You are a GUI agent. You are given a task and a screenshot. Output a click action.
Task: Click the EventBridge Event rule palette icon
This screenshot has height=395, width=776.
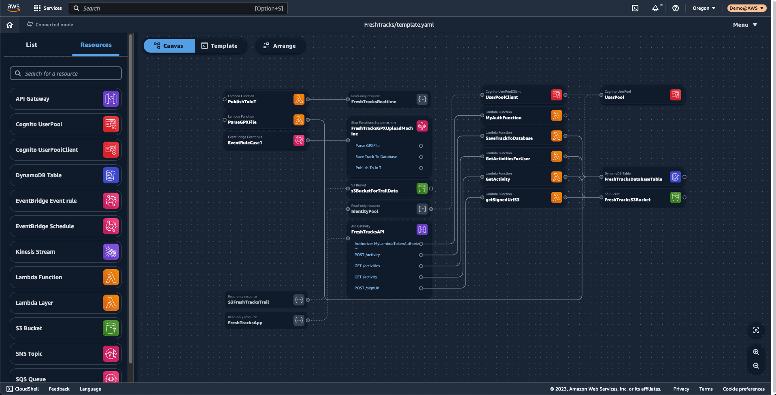click(111, 201)
